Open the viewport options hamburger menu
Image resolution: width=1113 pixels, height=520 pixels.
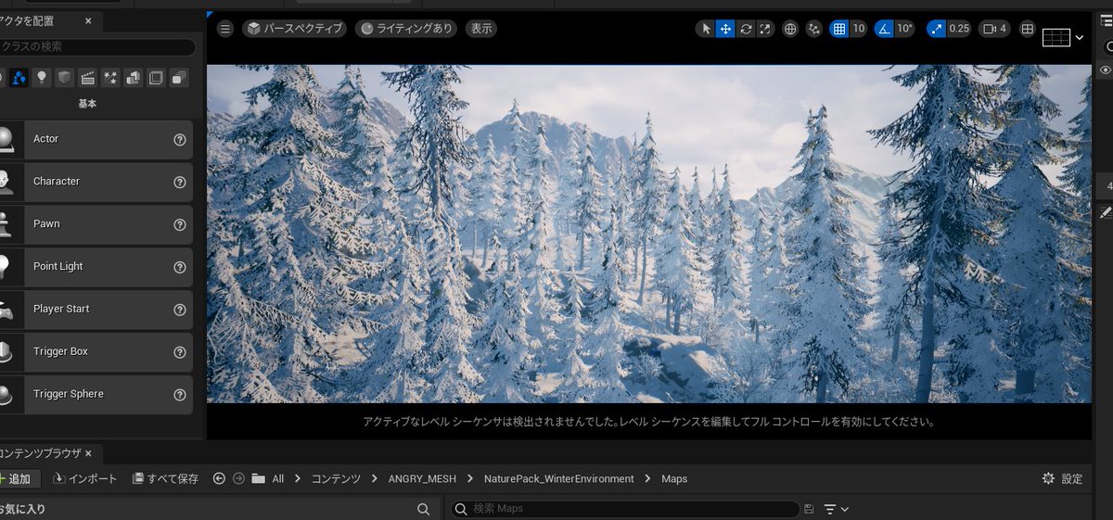[224, 29]
